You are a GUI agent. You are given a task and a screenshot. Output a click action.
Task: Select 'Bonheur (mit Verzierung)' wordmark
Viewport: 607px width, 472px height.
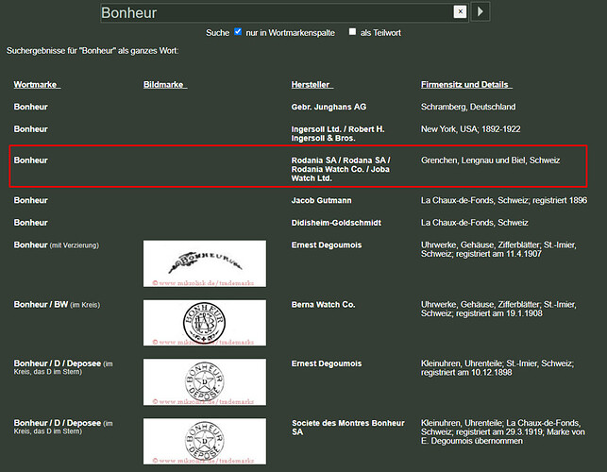pos(56,245)
